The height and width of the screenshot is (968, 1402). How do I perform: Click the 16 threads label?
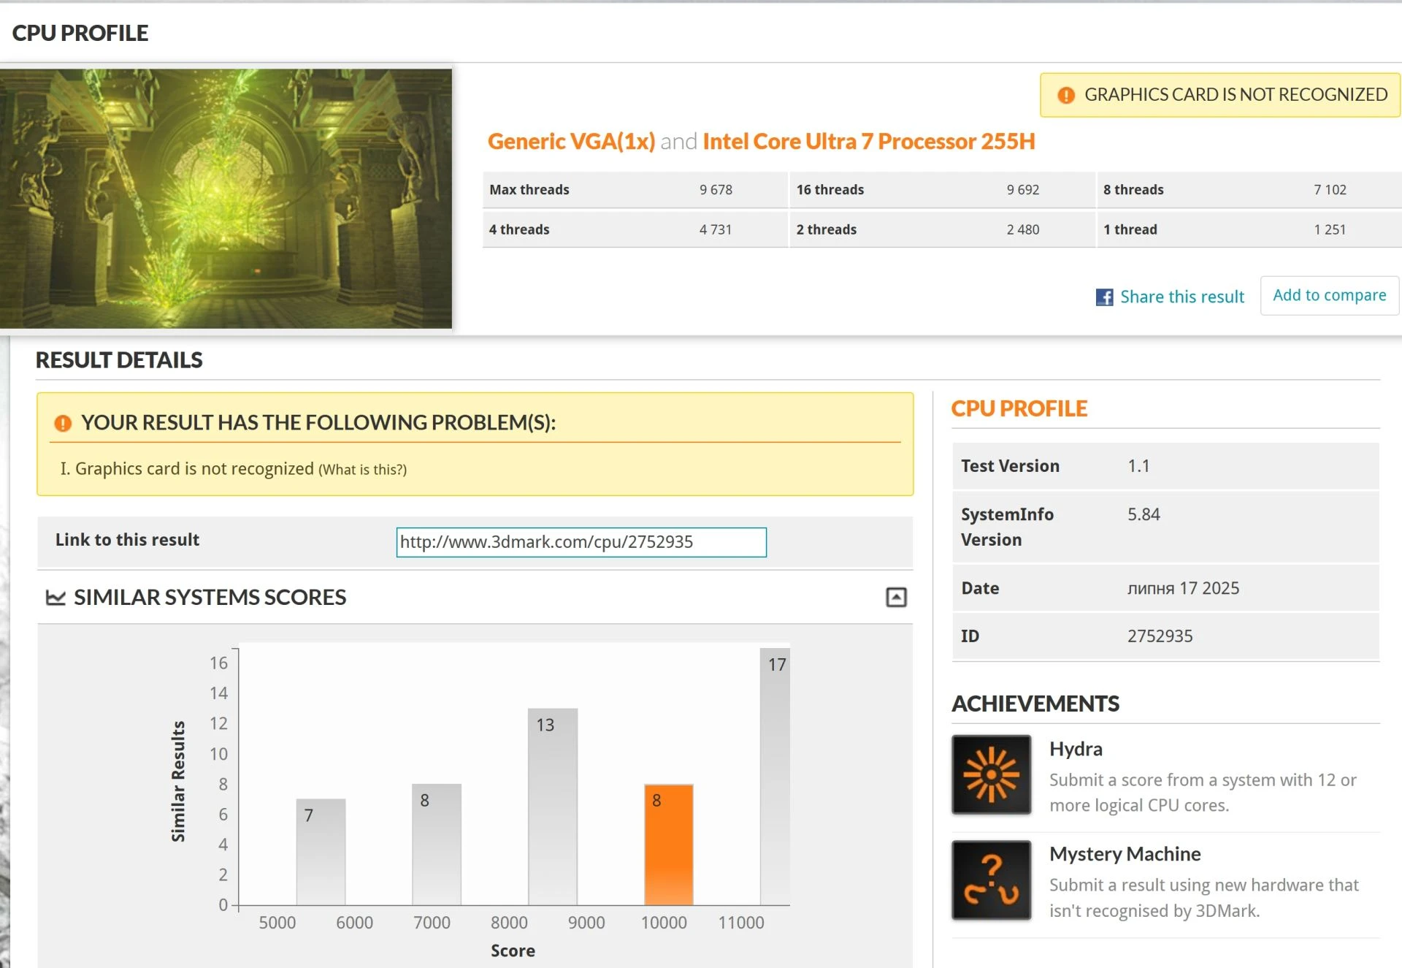830,190
